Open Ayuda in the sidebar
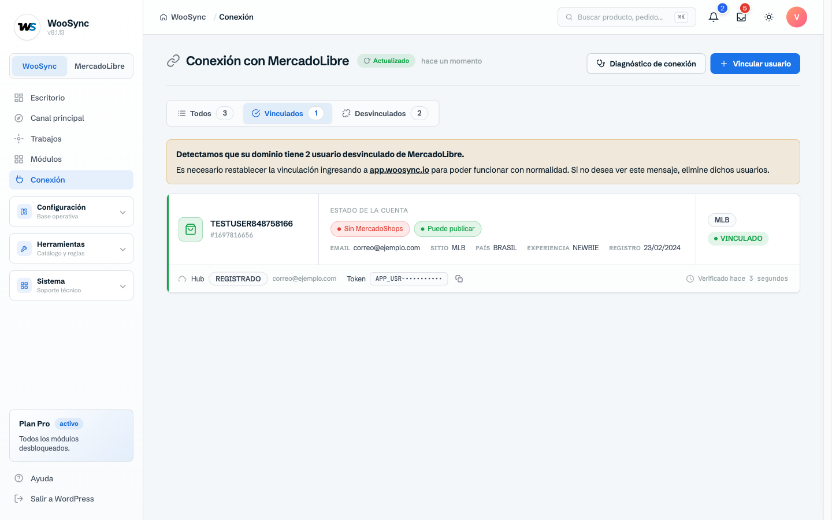832x520 pixels. coord(72,478)
